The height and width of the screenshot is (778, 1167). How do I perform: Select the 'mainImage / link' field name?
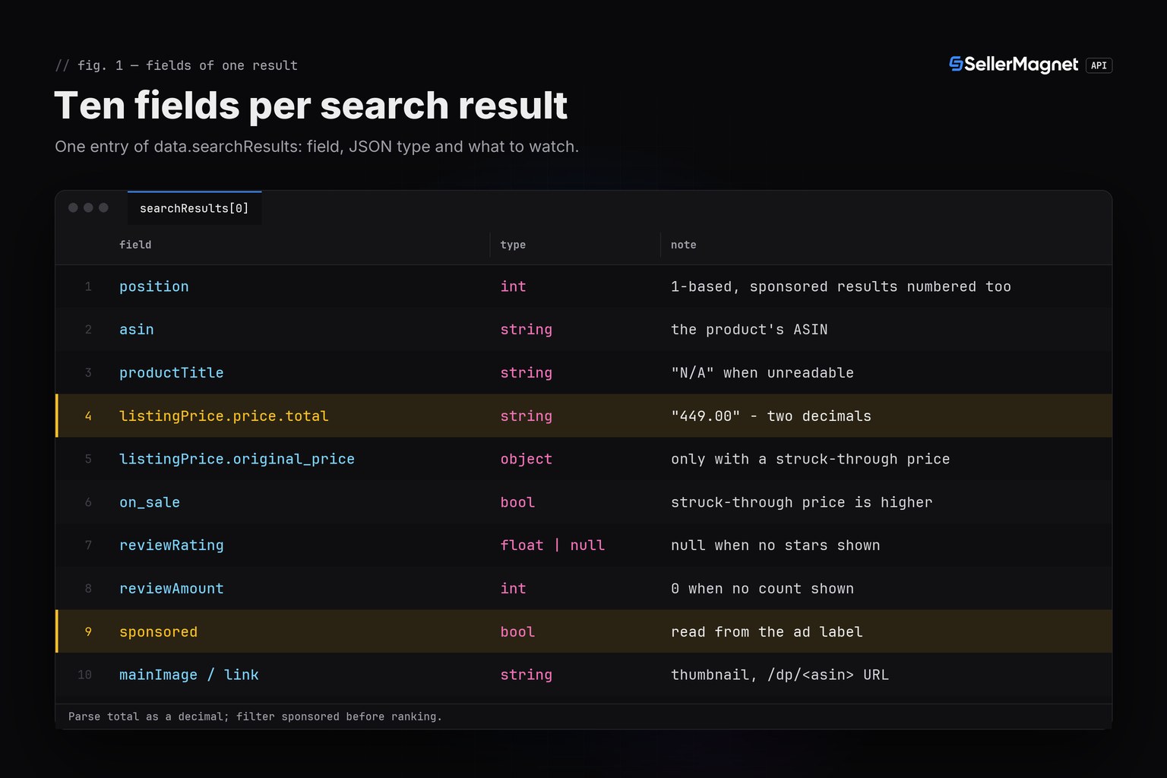click(x=189, y=675)
